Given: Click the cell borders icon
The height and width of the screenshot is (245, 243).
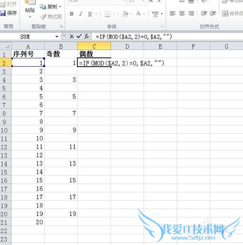Looking at the screenshot, I should [107, 14].
